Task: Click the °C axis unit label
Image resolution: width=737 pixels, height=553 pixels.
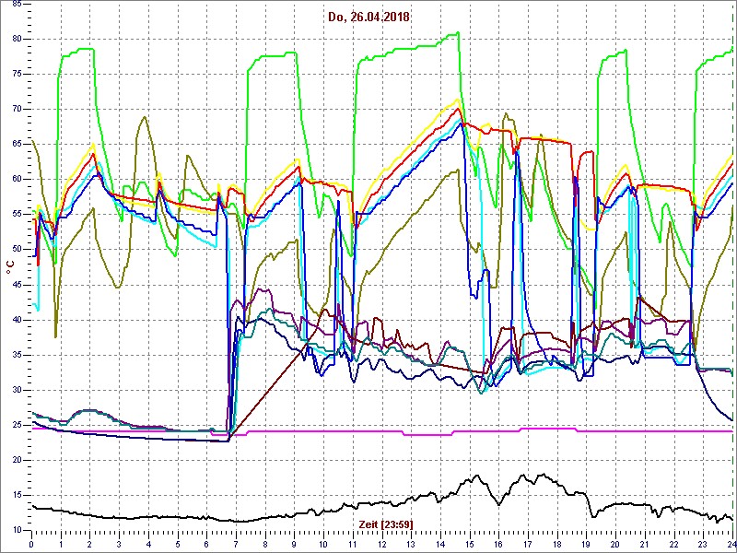Action: (10, 267)
